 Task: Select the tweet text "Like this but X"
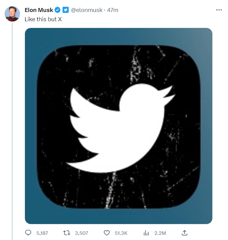43,19
